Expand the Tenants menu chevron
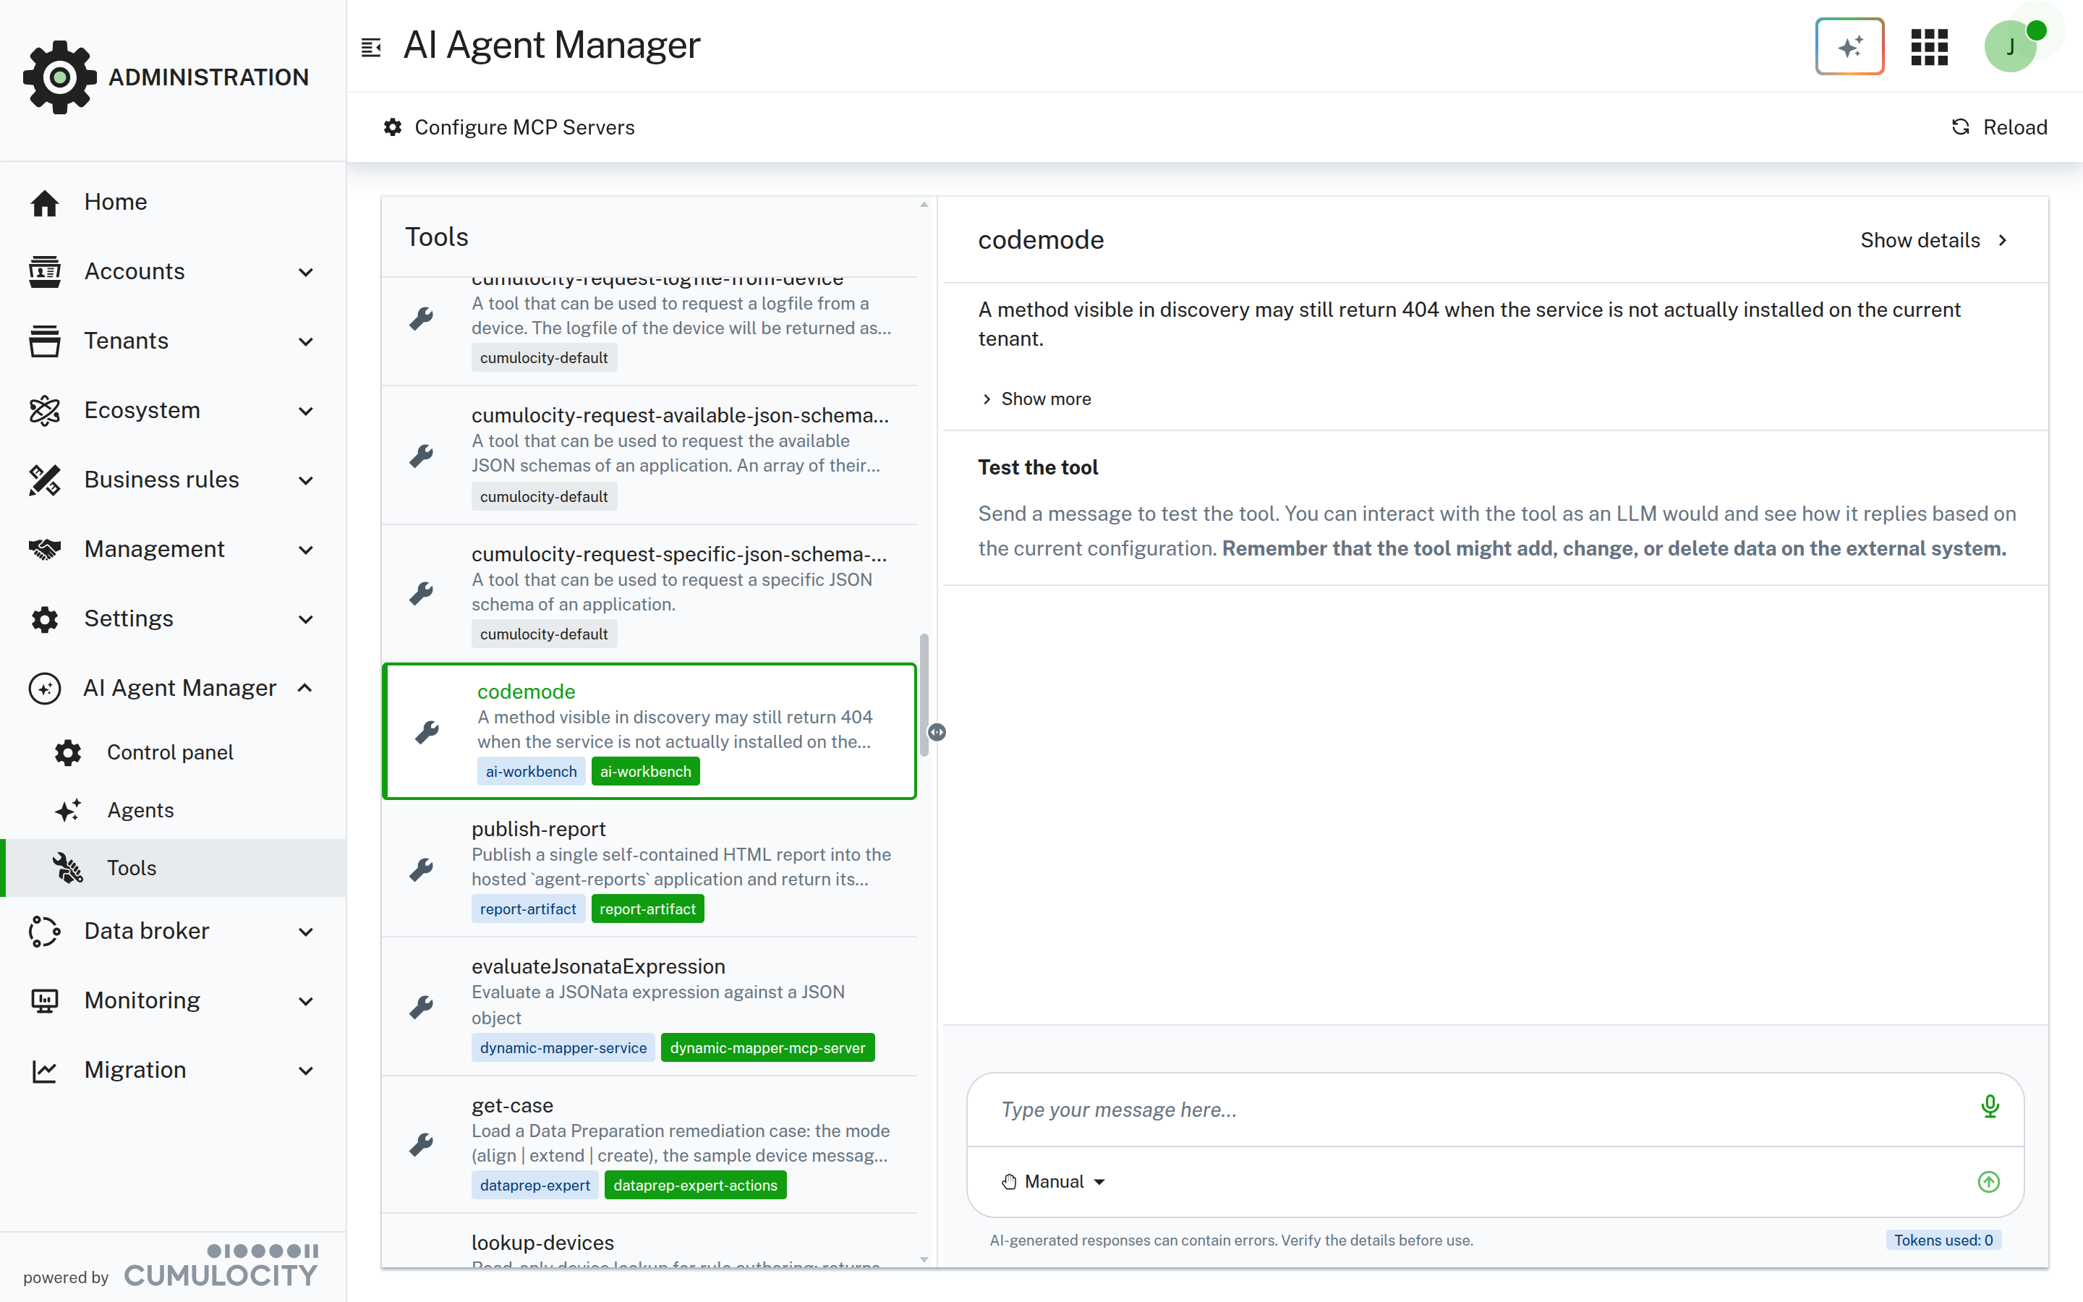 tap(305, 342)
